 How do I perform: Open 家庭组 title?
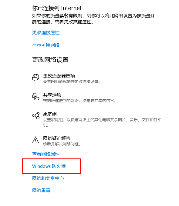point(50,114)
